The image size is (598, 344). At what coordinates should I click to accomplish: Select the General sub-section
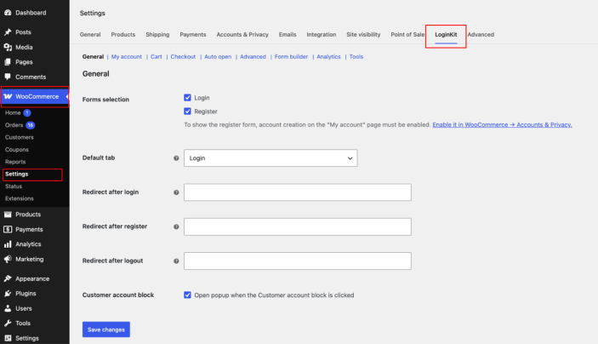coord(93,56)
